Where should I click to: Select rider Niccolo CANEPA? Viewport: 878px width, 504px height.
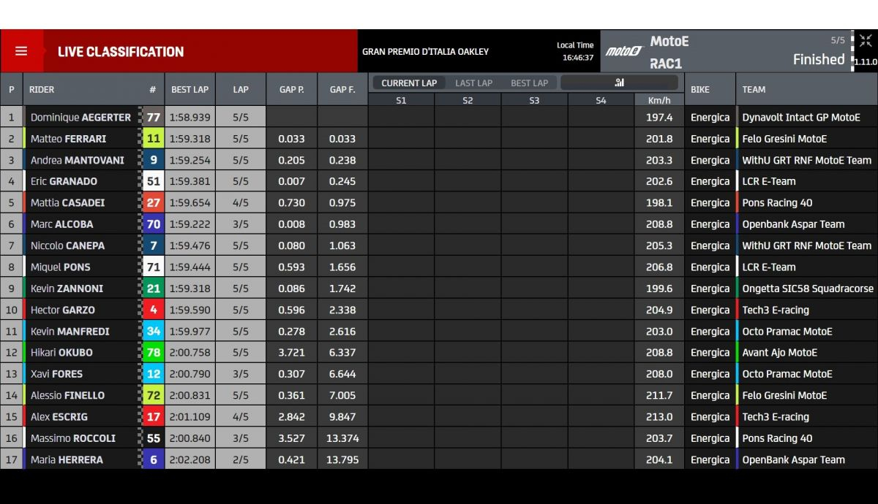tap(67, 245)
